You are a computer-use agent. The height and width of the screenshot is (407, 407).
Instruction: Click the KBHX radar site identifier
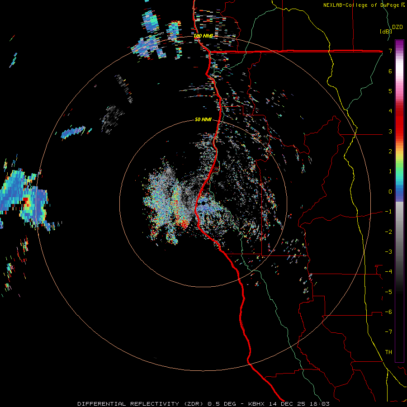pos(256,404)
